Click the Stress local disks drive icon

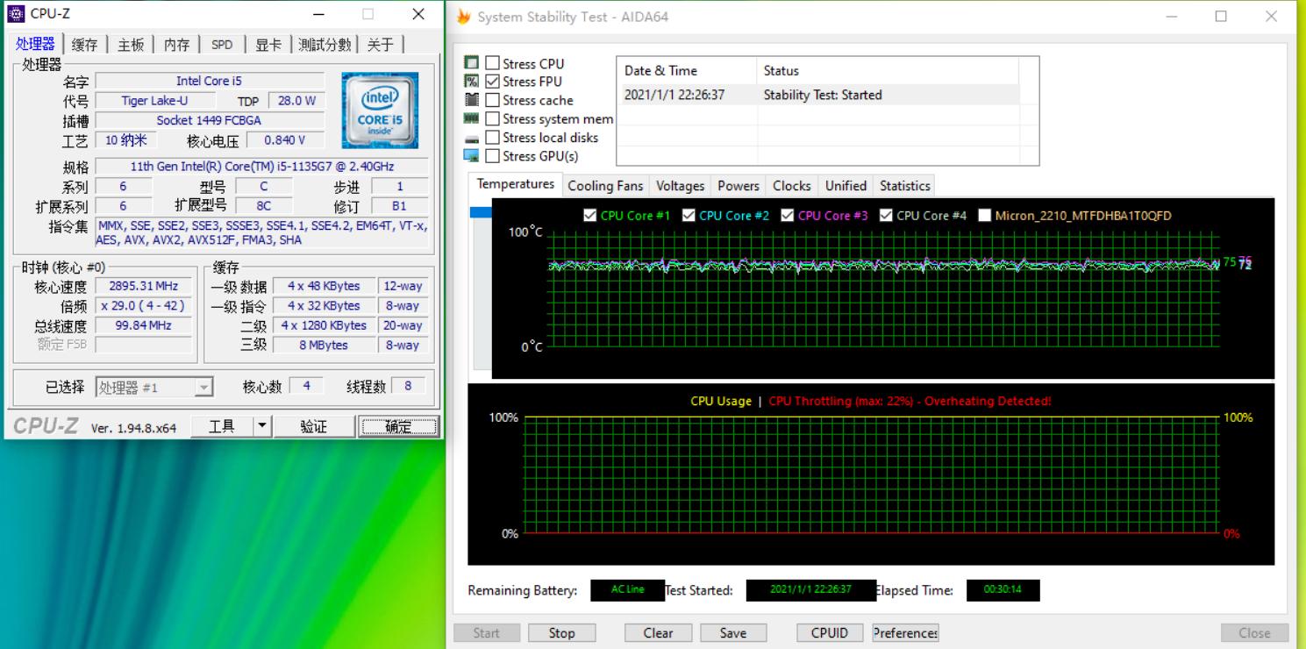tap(472, 138)
